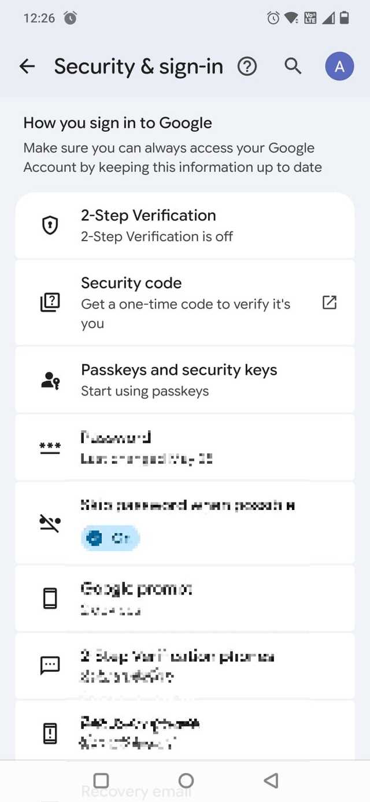The width and height of the screenshot is (370, 802).
Task: Tap the back arrow icon
Action: pos(27,67)
